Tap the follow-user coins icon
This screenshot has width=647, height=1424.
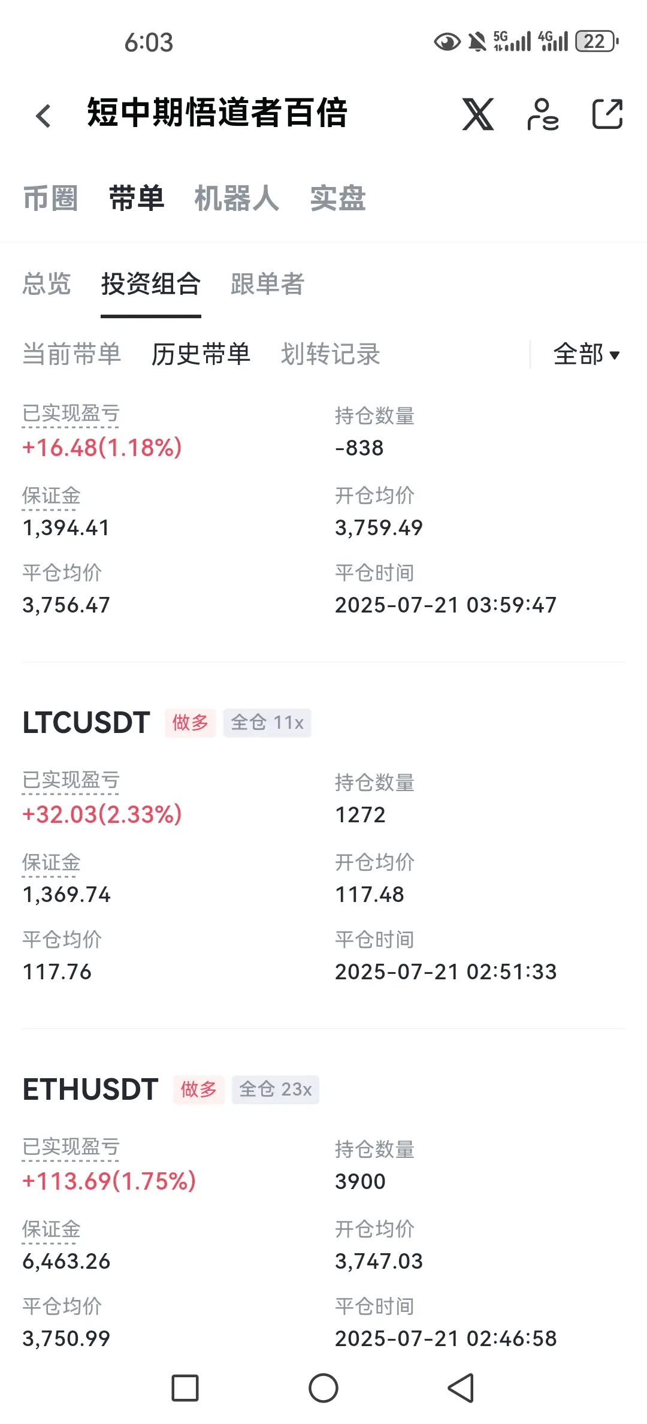tap(543, 114)
